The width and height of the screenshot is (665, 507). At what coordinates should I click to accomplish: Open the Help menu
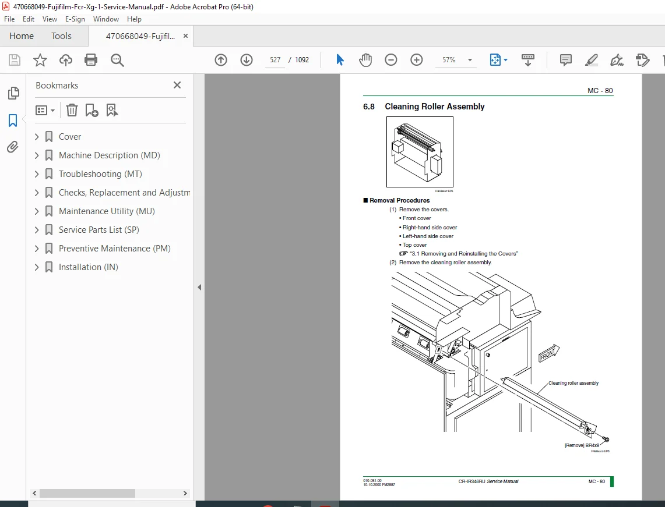tap(134, 19)
